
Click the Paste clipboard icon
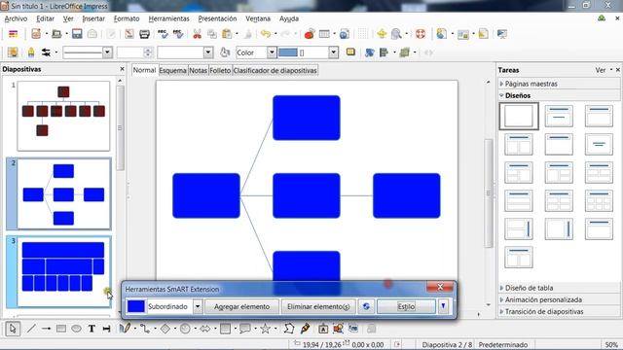tap(227, 34)
